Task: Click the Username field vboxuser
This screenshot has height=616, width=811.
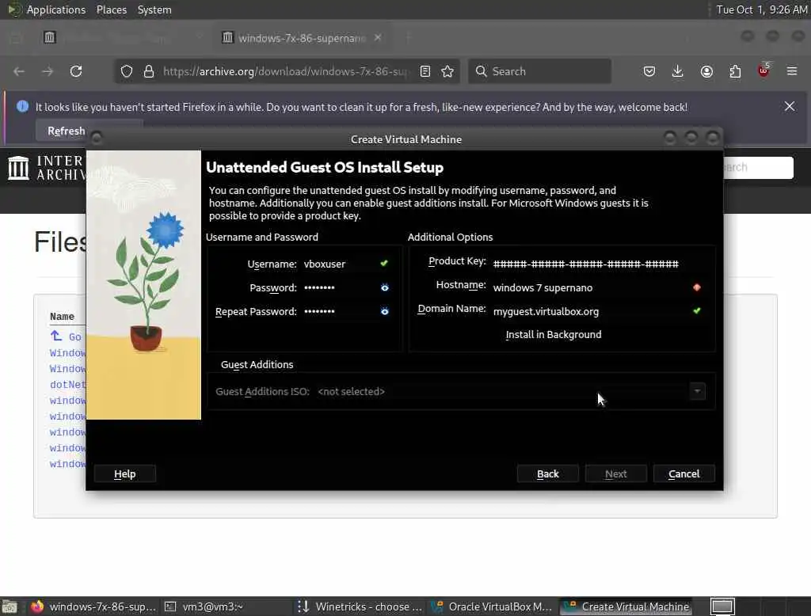Action: 341,264
